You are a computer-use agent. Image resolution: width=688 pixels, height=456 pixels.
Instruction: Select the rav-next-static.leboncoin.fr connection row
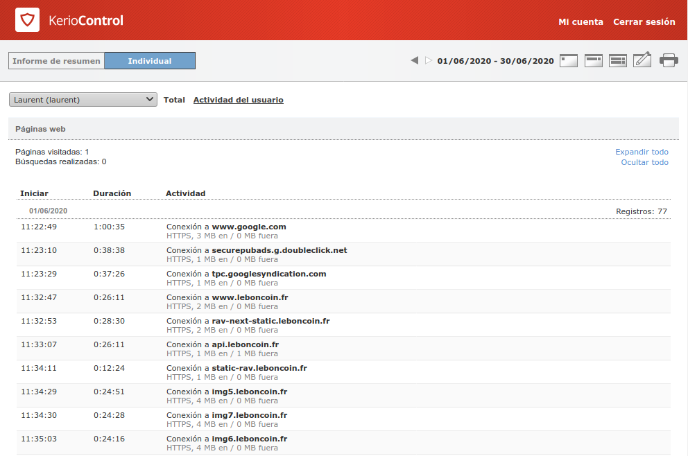click(x=343, y=325)
